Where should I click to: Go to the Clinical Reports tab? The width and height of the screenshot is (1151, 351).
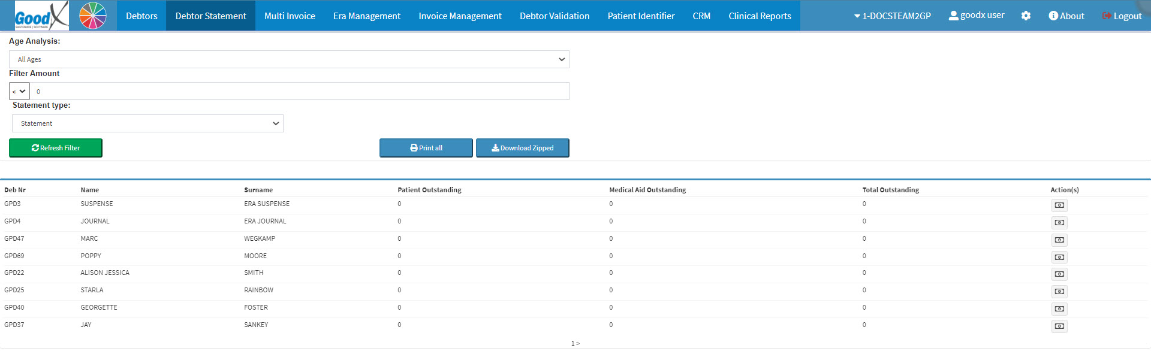click(760, 16)
